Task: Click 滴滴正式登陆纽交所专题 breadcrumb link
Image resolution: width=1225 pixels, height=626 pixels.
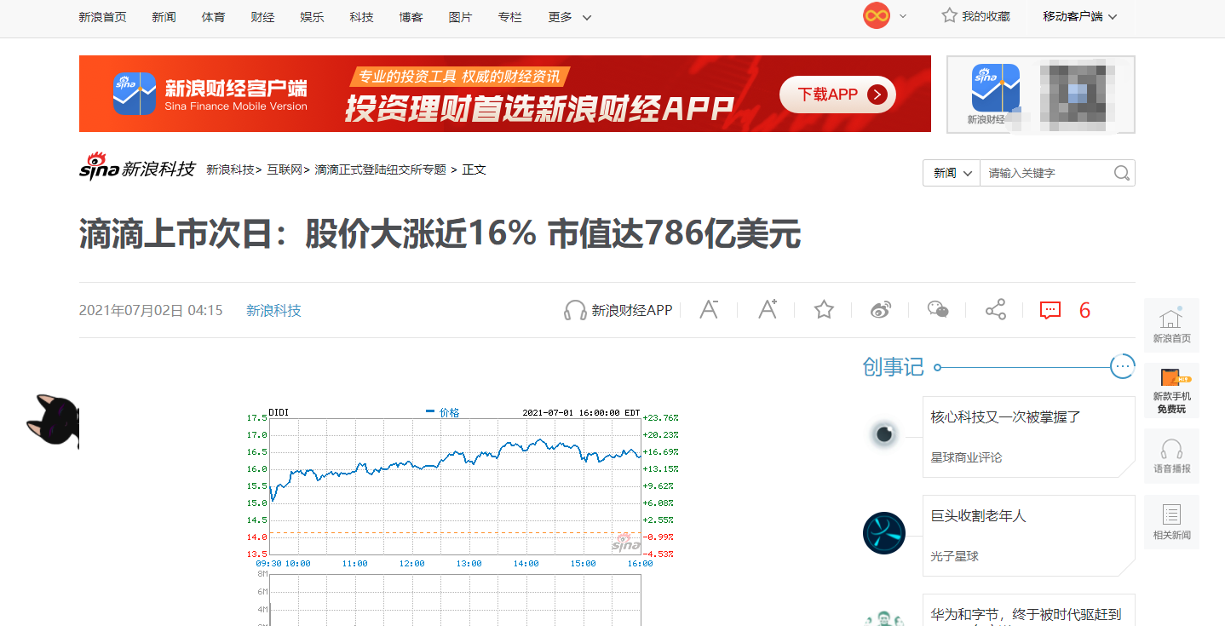Action: tap(381, 169)
